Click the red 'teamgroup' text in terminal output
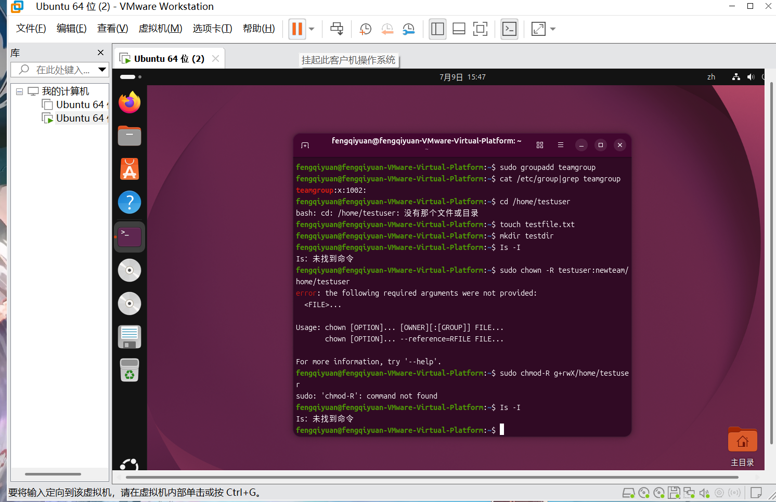The width and height of the screenshot is (776, 502). (x=315, y=190)
